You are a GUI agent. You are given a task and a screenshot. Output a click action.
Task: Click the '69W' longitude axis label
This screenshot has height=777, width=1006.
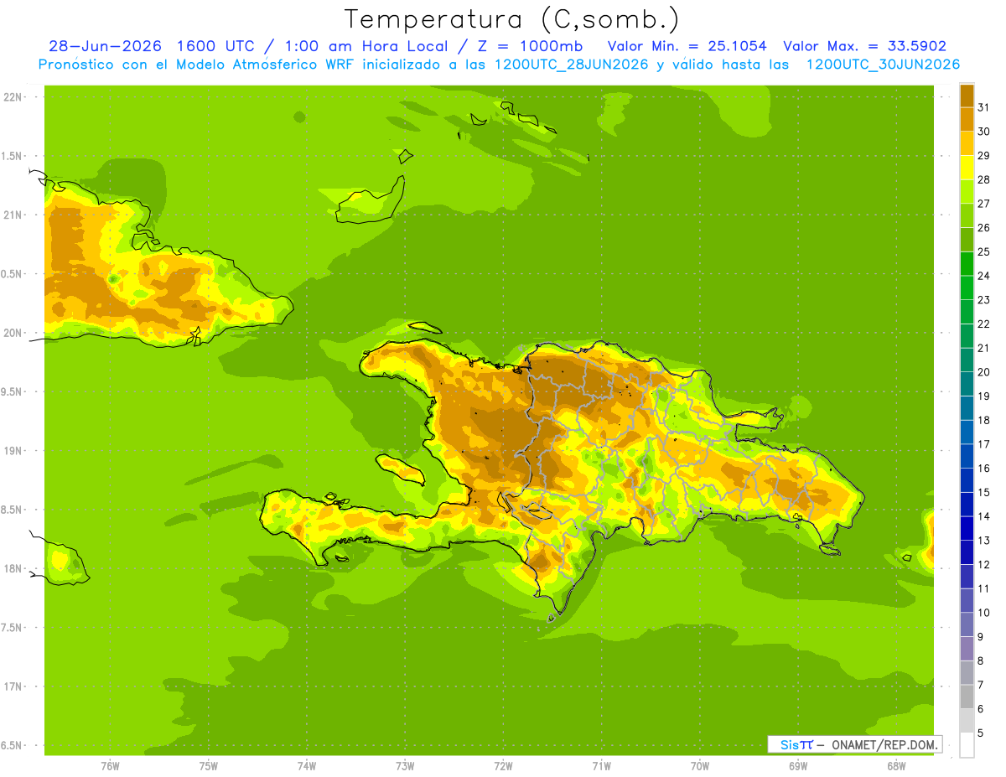[798, 766]
